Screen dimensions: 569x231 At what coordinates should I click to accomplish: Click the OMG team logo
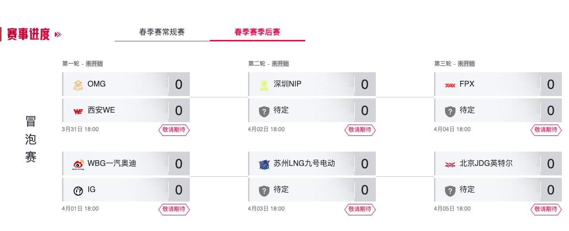coord(78,85)
